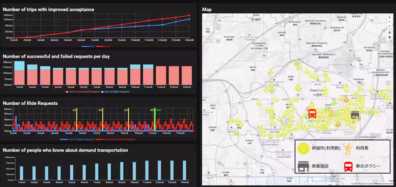This screenshot has width=396, height=187.
Task: Click the map layer grid control icon
Action: 389,31
